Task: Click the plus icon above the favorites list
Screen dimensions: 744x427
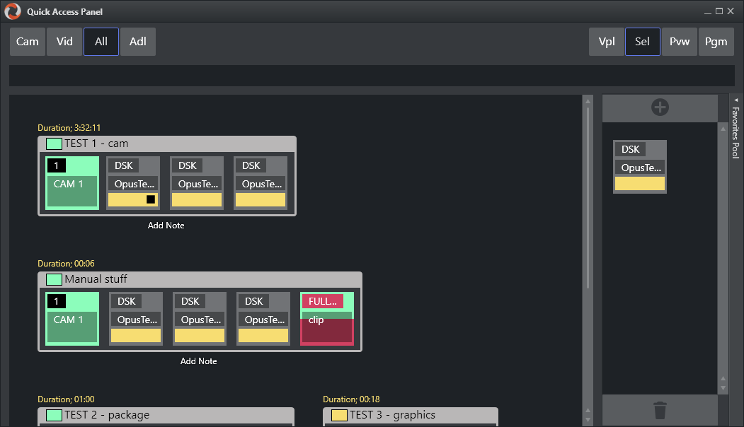Action: [x=660, y=107]
